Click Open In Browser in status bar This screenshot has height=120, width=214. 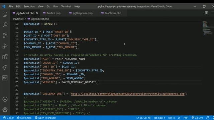point(45,118)
